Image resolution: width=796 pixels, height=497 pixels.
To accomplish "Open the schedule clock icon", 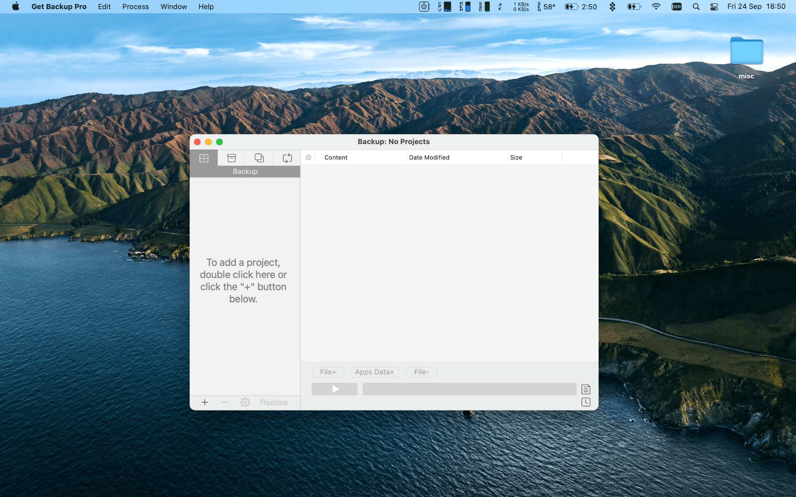I will tap(586, 402).
